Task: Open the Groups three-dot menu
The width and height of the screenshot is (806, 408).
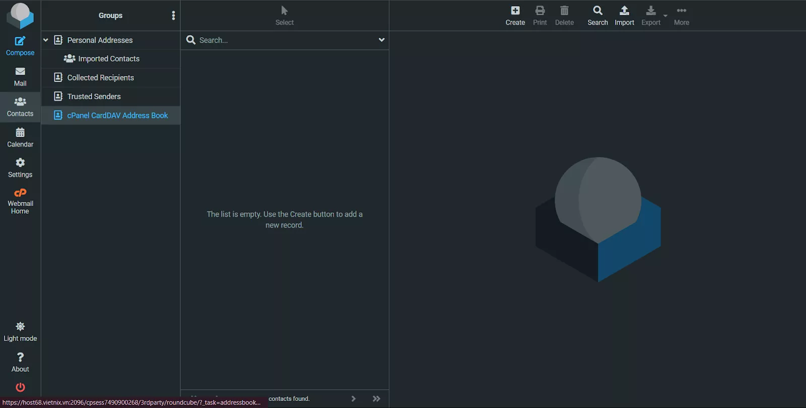Action: [x=173, y=16]
